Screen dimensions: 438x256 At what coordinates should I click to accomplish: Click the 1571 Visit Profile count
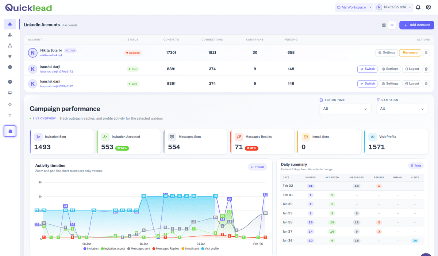[377, 147]
